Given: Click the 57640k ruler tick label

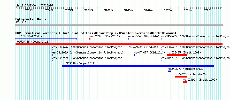Looking at the screenshot, I should click(x=49, y=10).
